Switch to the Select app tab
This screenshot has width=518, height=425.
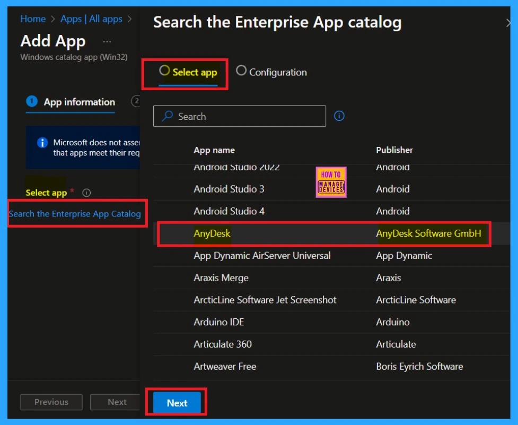(188, 72)
